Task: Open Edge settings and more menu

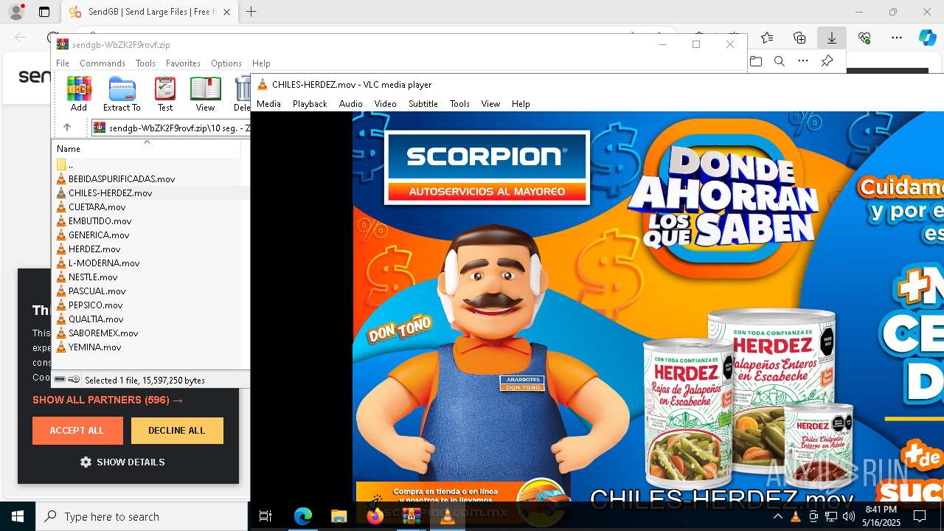Action: (896, 38)
